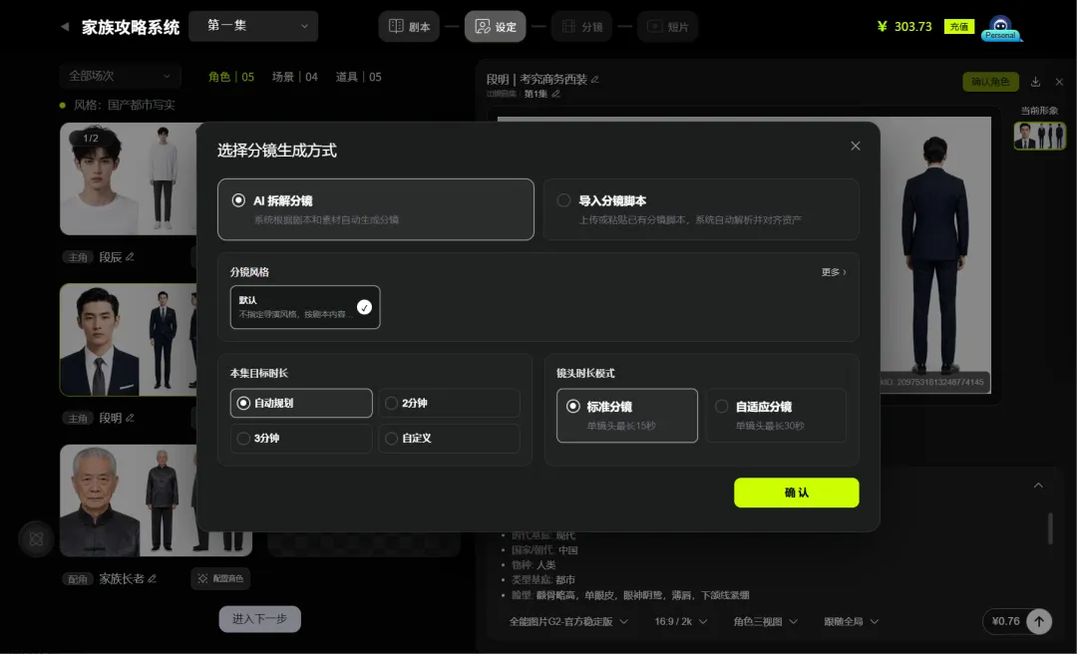Select 自适应分镜 shot duration mode
Screen dimensions: 1077x654
[776, 416]
